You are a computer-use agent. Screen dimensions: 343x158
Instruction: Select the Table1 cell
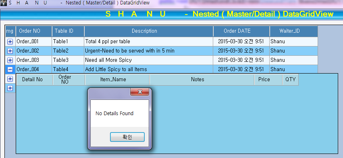(68, 42)
